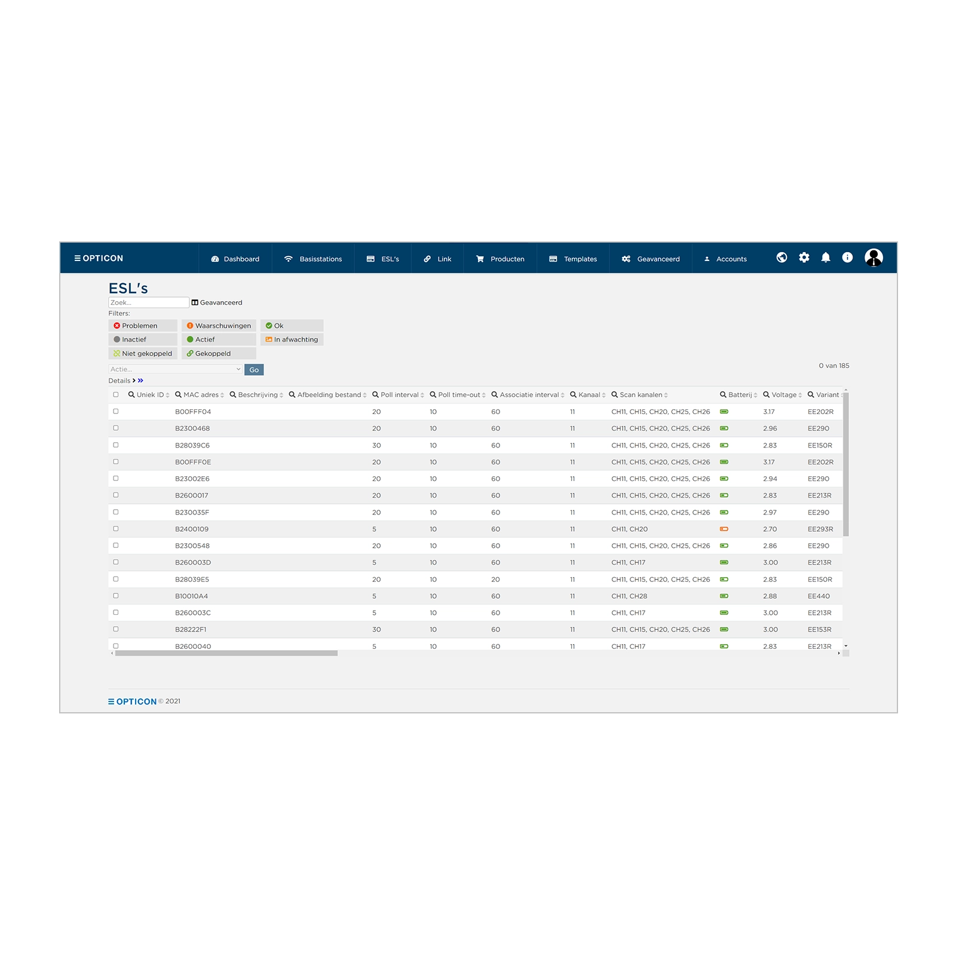Go to the Basisstations menu

[313, 259]
